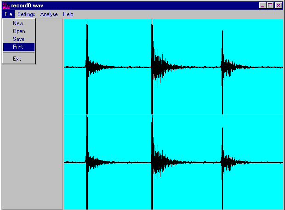Maximize the record0.wav window
This screenshot has width=285, height=210.
coord(270,6)
